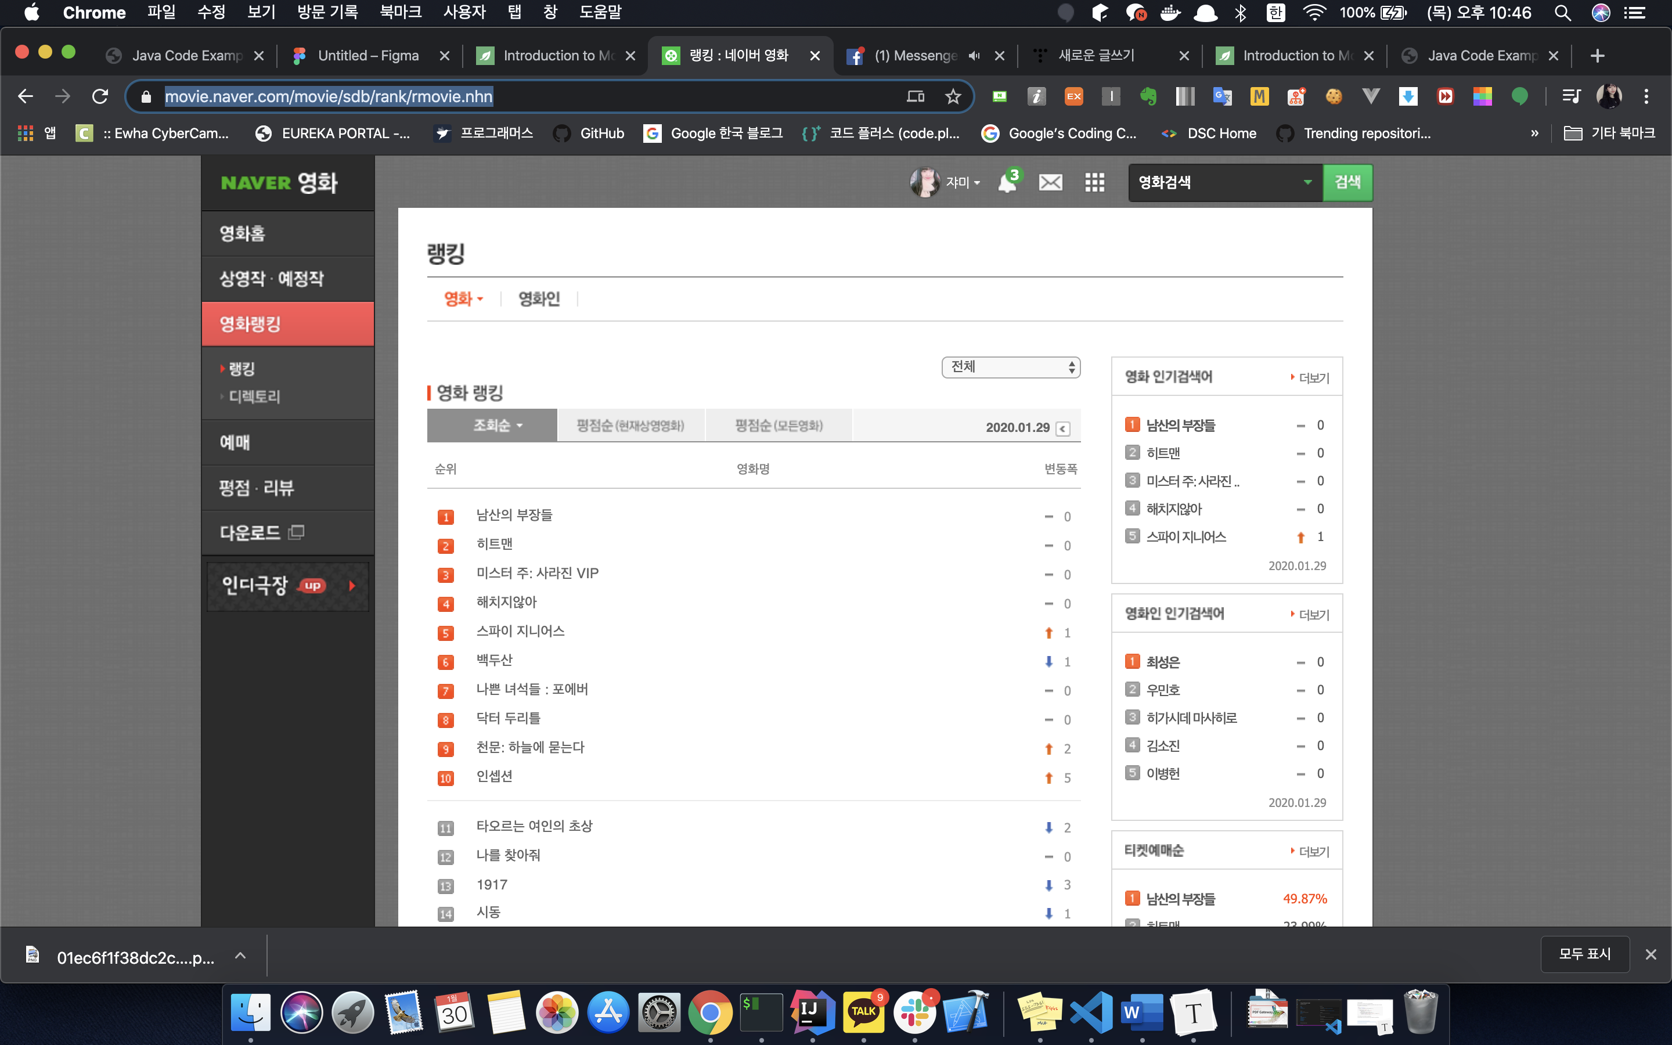This screenshot has height=1045, width=1672.
Task: Open the Evernote extension icon
Action: click(1148, 97)
